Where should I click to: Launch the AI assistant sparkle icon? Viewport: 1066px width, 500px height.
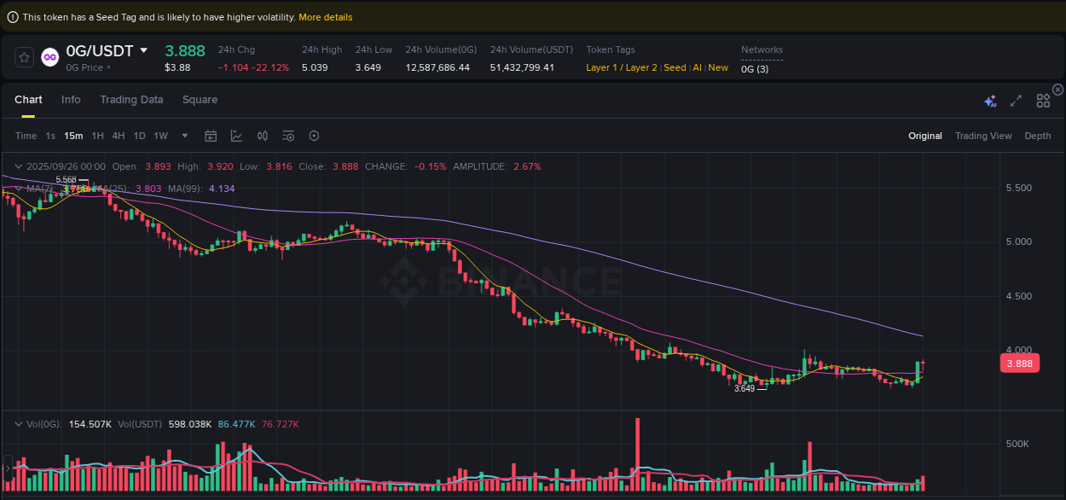(x=990, y=100)
